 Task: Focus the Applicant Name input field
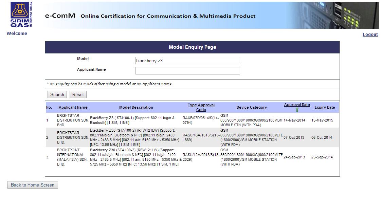tap(187, 71)
